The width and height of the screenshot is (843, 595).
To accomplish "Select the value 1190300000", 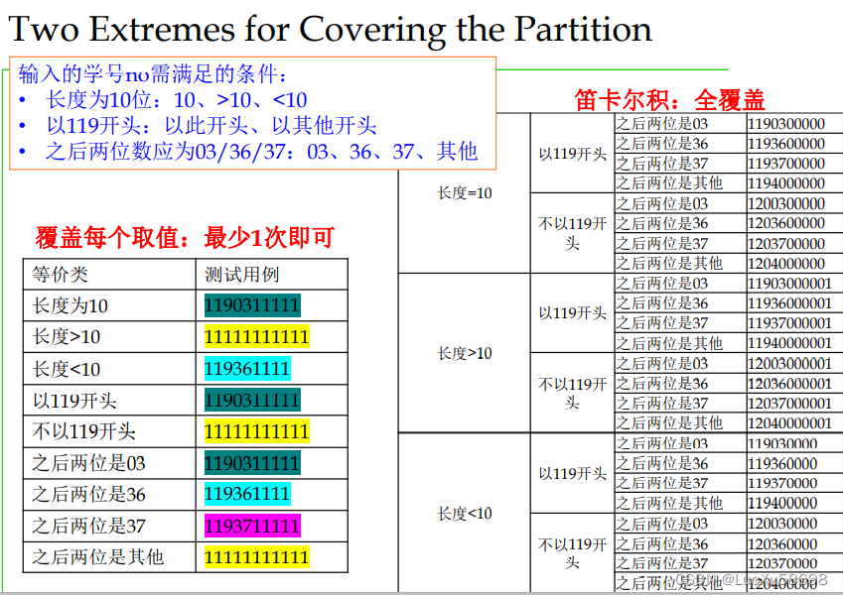I will click(786, 124).
